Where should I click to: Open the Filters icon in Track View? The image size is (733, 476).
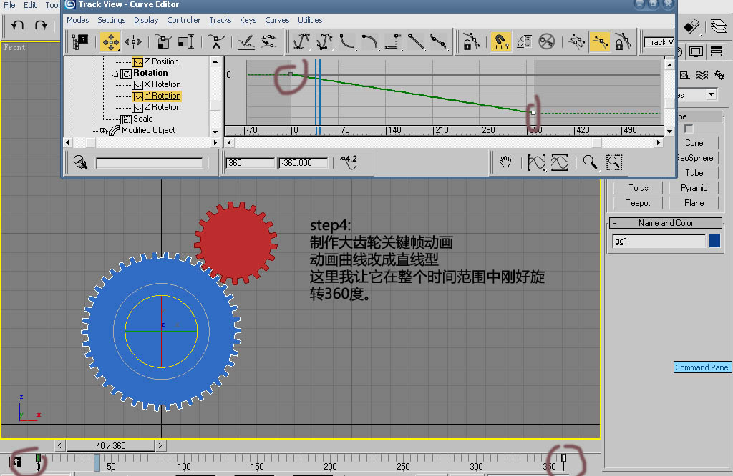tap(80, 42)
